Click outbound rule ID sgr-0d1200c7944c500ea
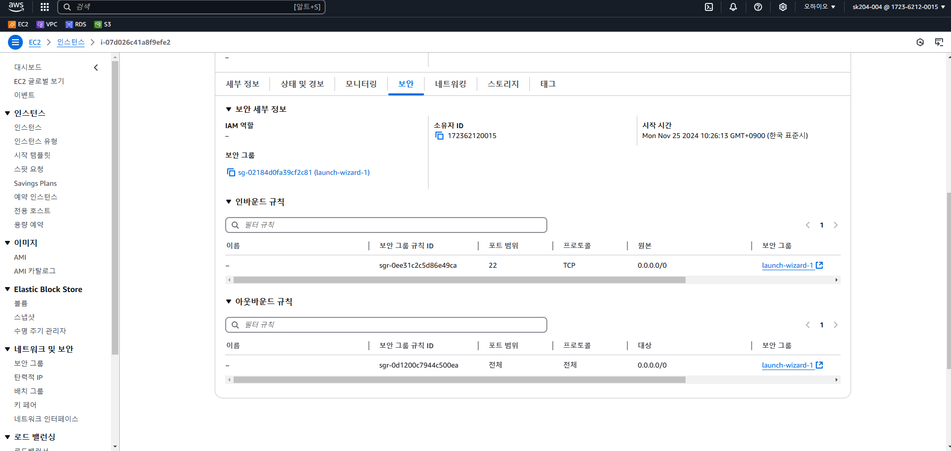 coord(419,365)
